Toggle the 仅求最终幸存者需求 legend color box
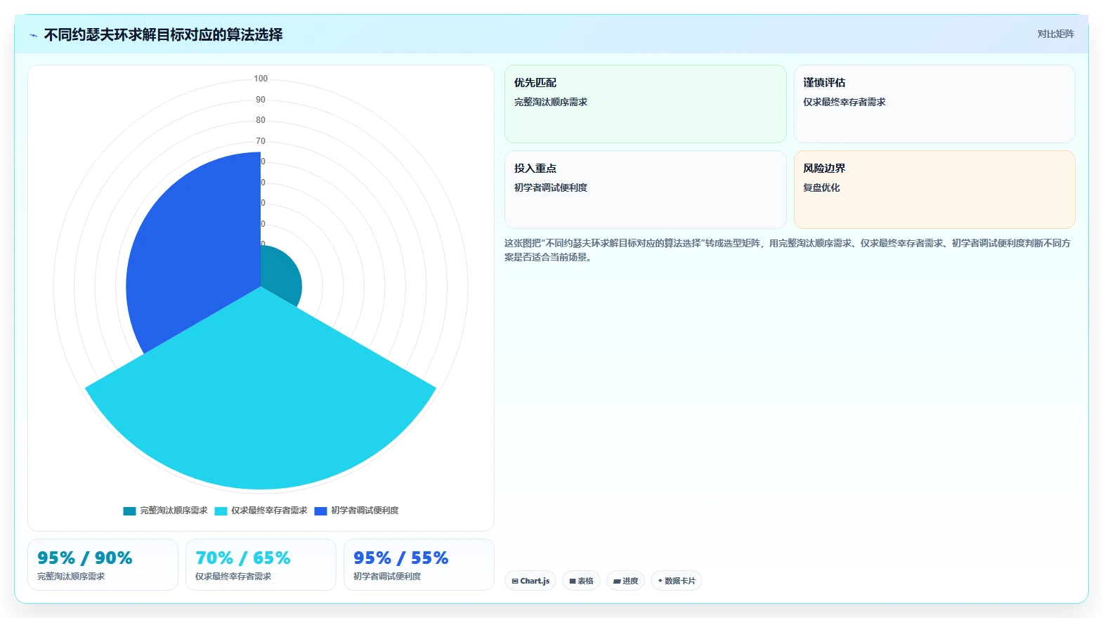This screenshot has height=618, width=1103. (x=221, y=511)
